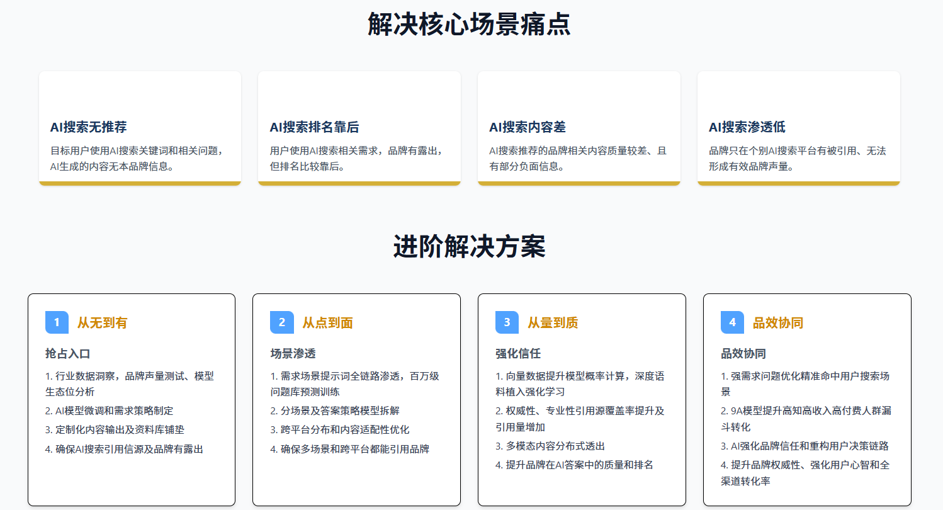Select the AI搜索无推荐 card title

[x=89, y=127]
